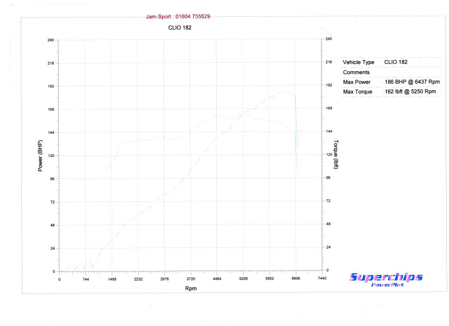The width and height of the screenshot is (449, 326).
Task: Click the 6696 tick on the Rpm axis
Action: click(x=296, y=279)
